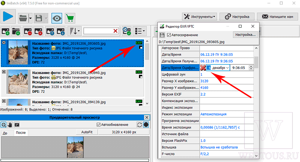Select the IMG_20191206_093605.jpg thumbnail

[18, 52]
